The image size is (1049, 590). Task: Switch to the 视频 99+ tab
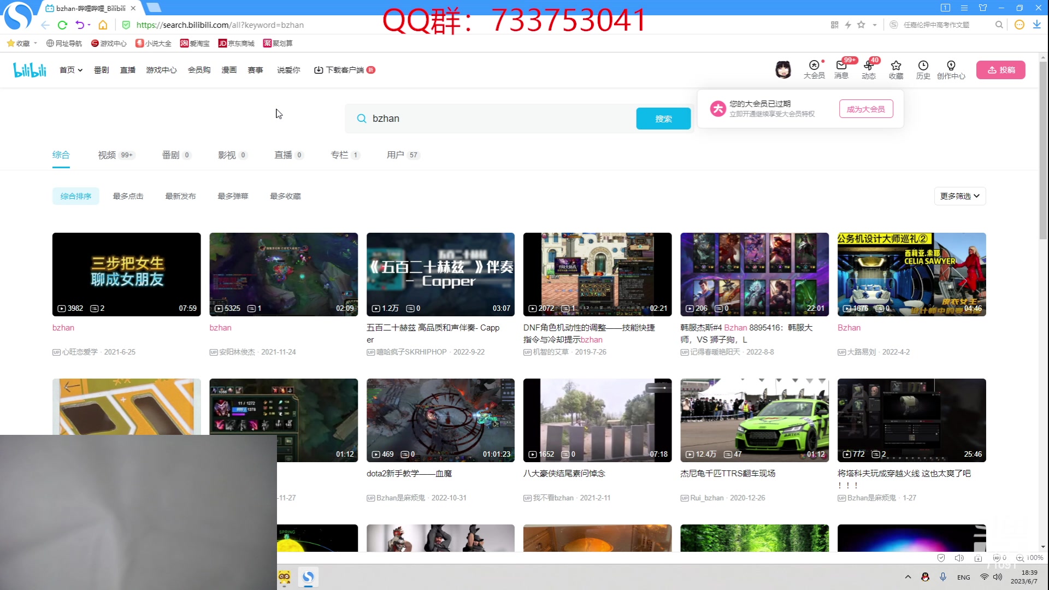tap(116, 155)
